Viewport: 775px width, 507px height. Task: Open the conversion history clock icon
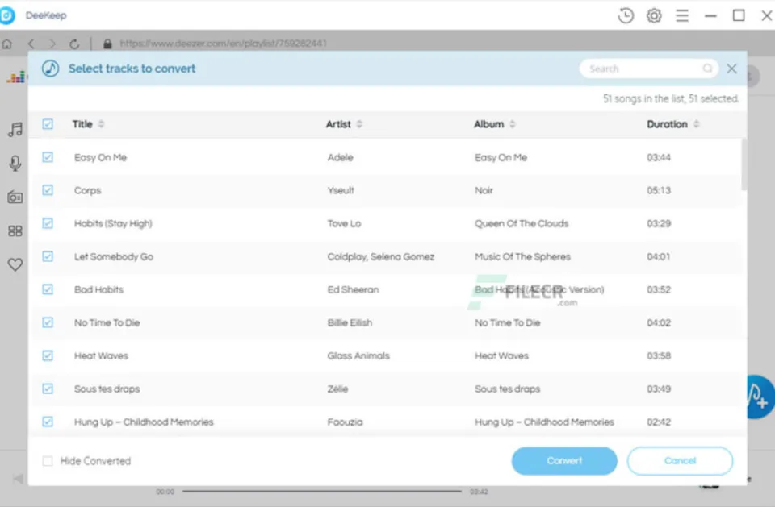tap(626, 16)
